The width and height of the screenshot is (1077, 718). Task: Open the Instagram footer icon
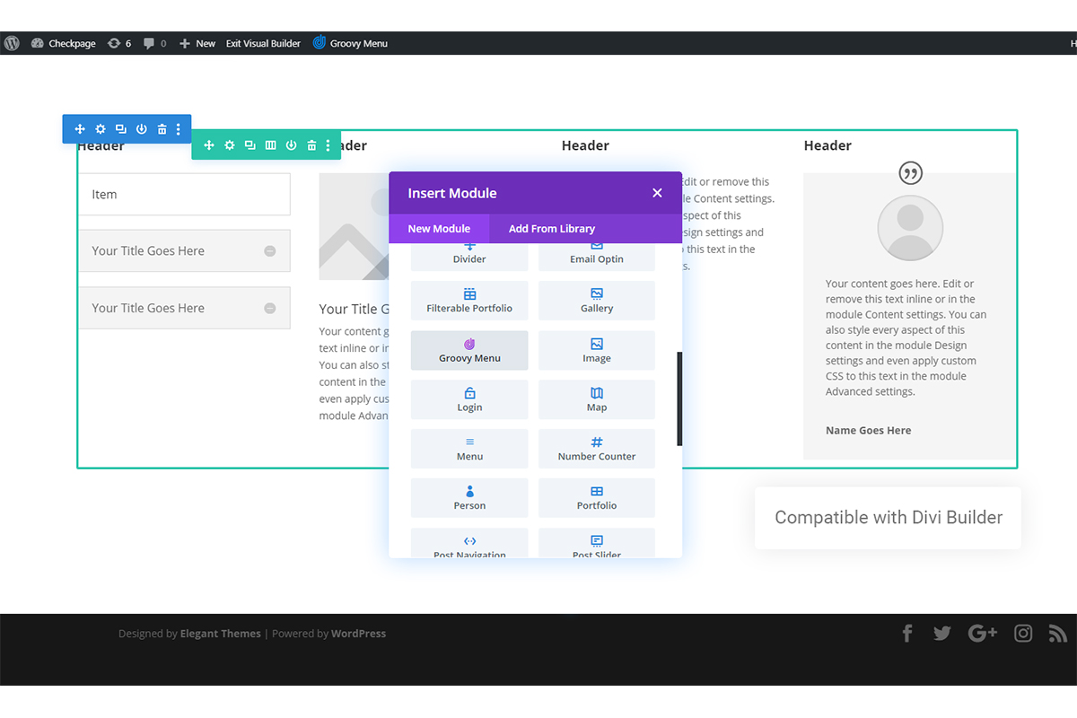tap(1023, 634)
